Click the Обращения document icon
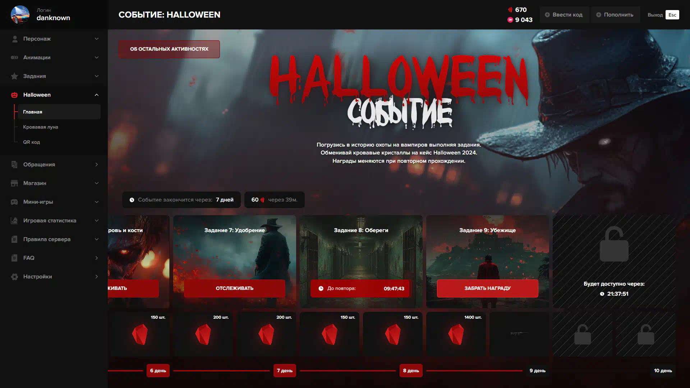The width and height of the screenshot is (690, 388). [x=14, y=165]
